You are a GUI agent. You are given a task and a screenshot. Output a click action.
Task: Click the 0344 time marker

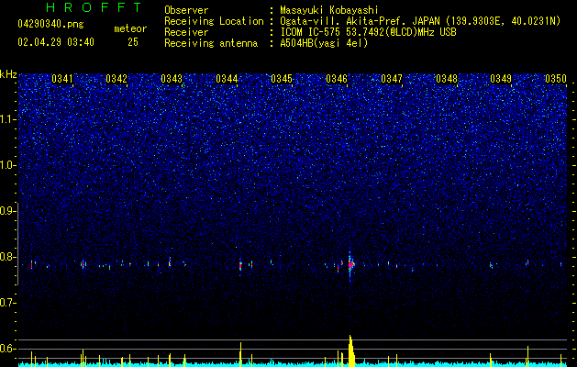click(x=227, y=79)
